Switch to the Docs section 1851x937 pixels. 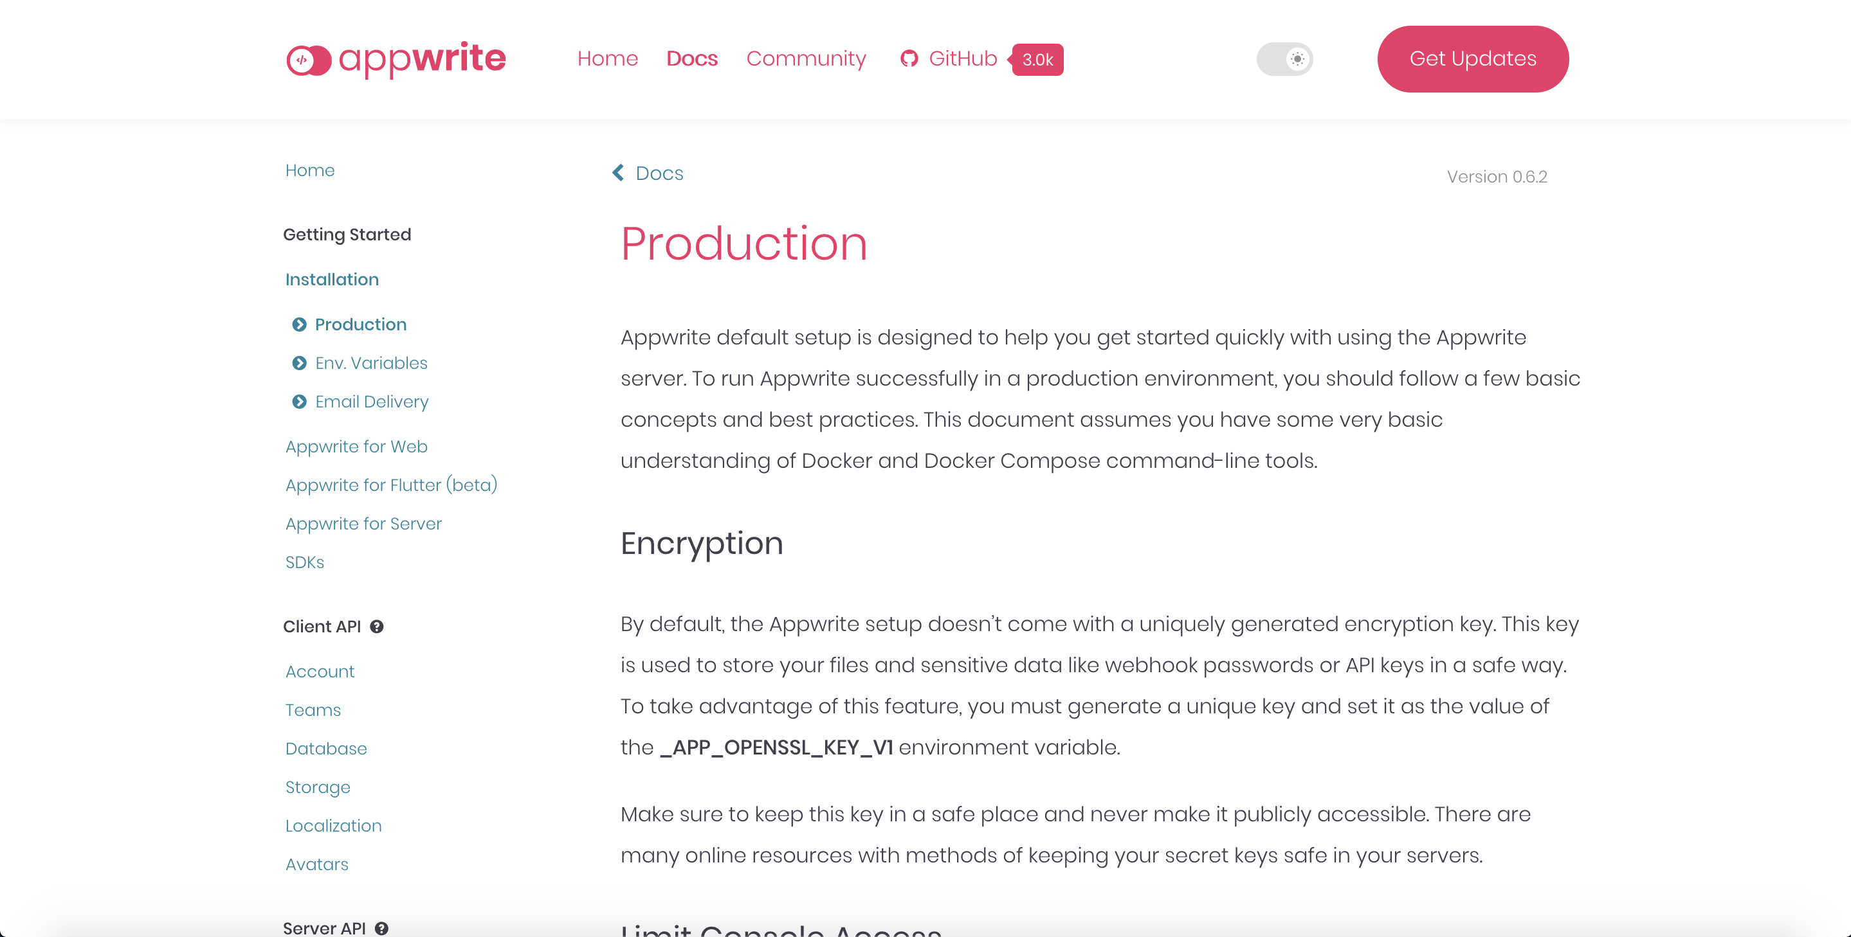pos(691,59)
